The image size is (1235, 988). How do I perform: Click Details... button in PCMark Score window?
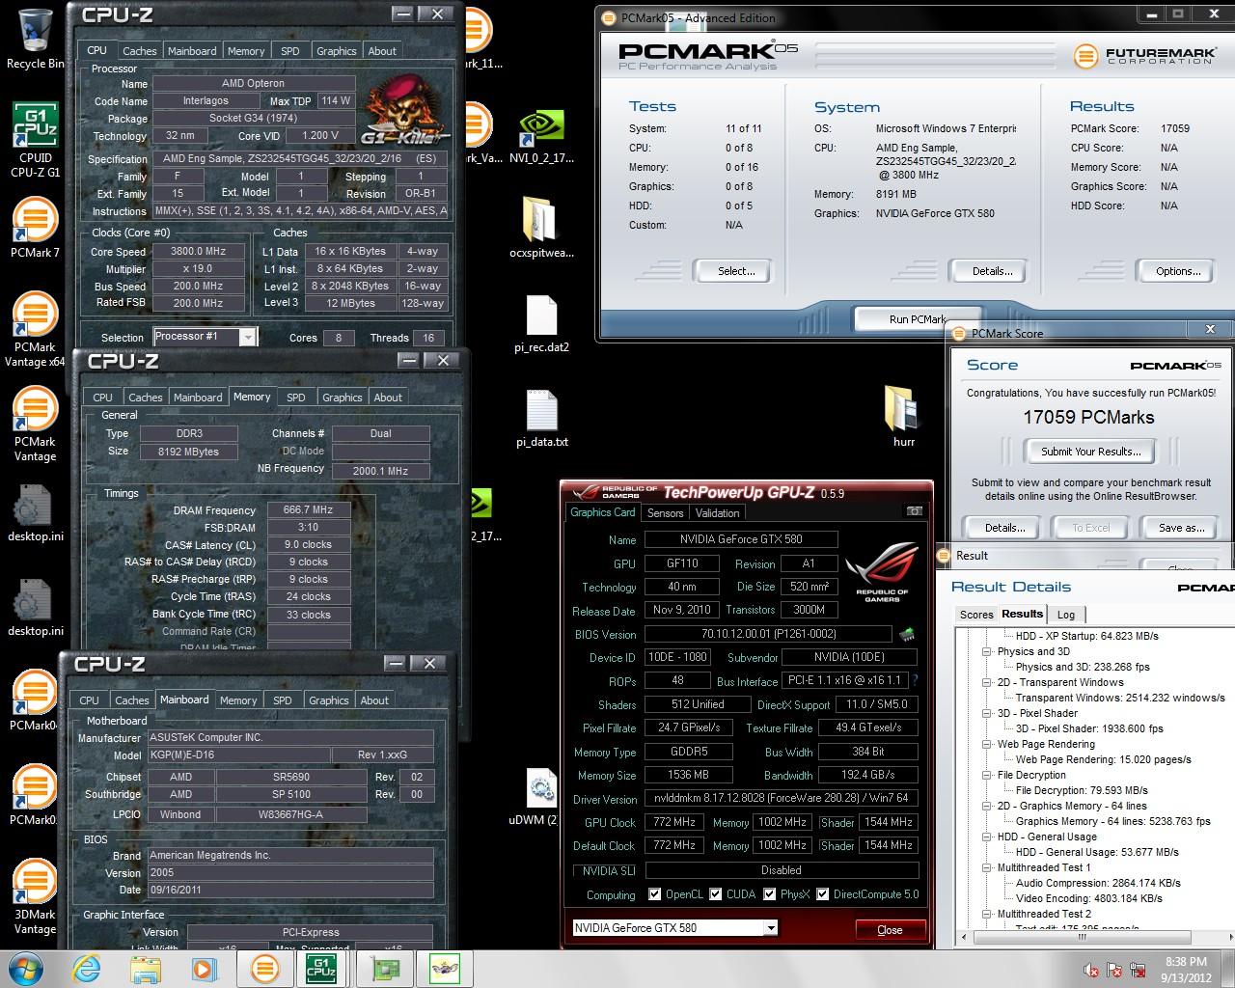click(x=1004, y=528)
